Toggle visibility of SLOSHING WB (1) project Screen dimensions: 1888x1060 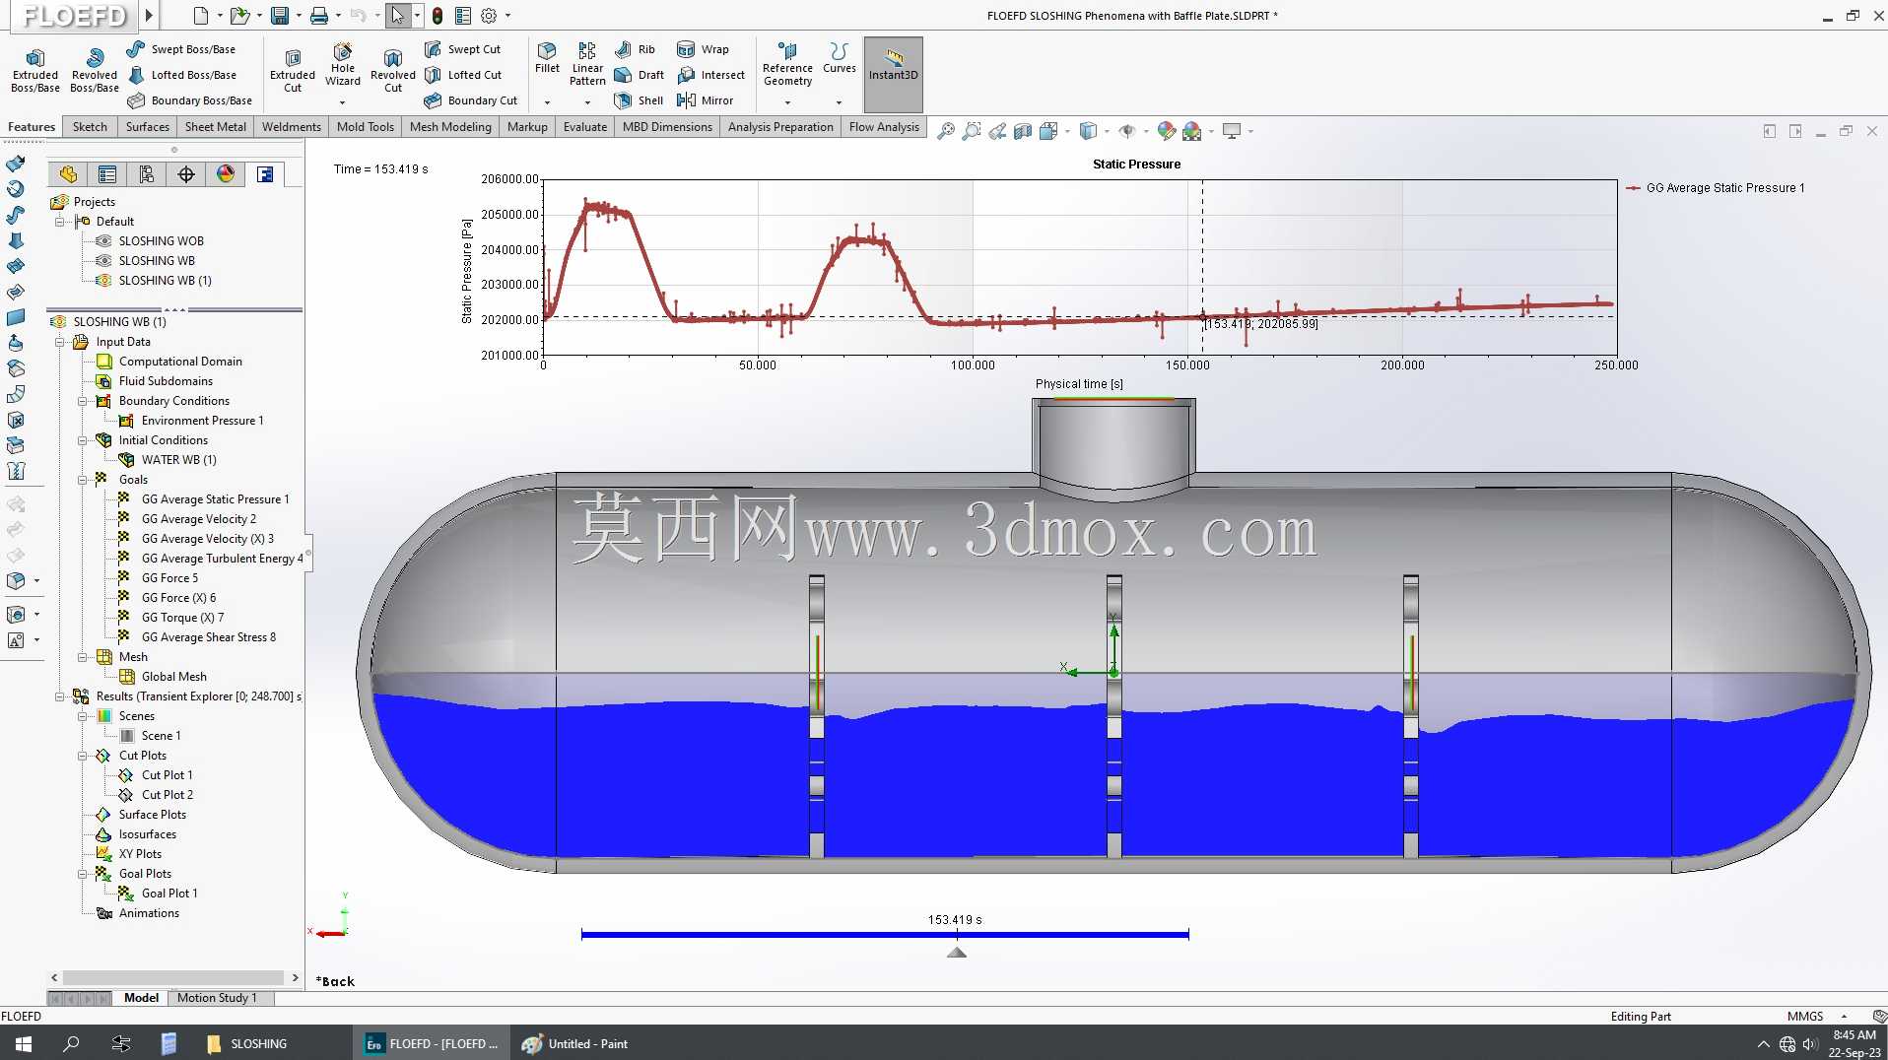(x=103, y=281)
